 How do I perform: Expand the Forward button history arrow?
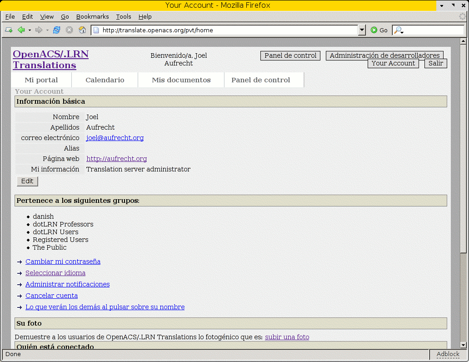pos(47,30)
